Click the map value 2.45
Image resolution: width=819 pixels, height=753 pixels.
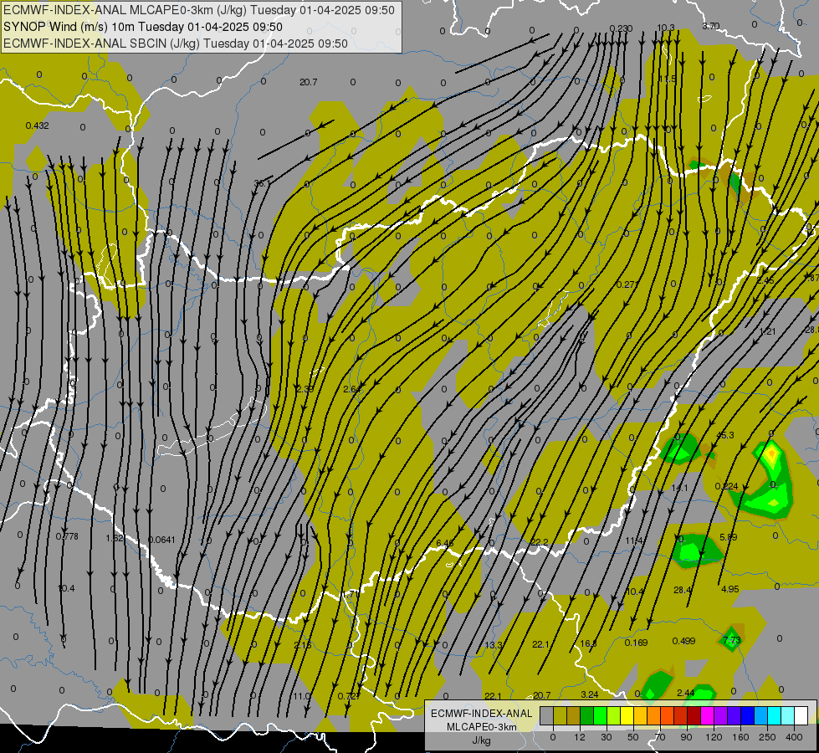coord(765,280)
